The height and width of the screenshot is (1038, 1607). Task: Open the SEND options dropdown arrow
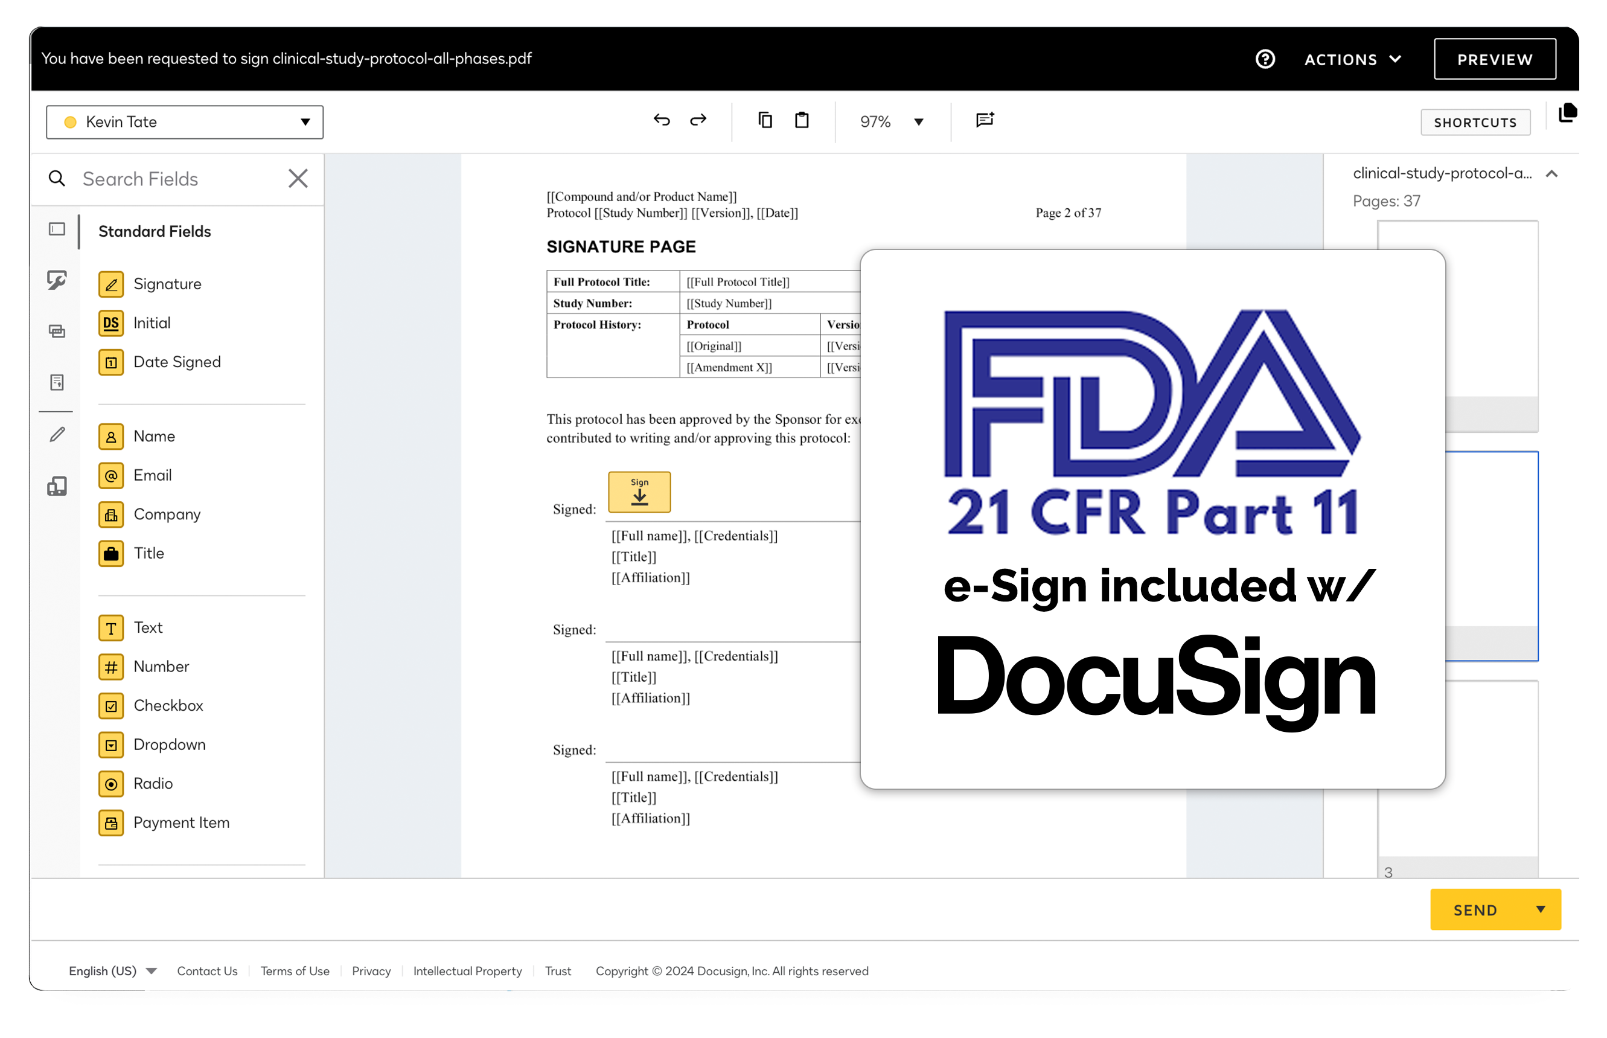pyautogui.click(x=1541, y=910)
